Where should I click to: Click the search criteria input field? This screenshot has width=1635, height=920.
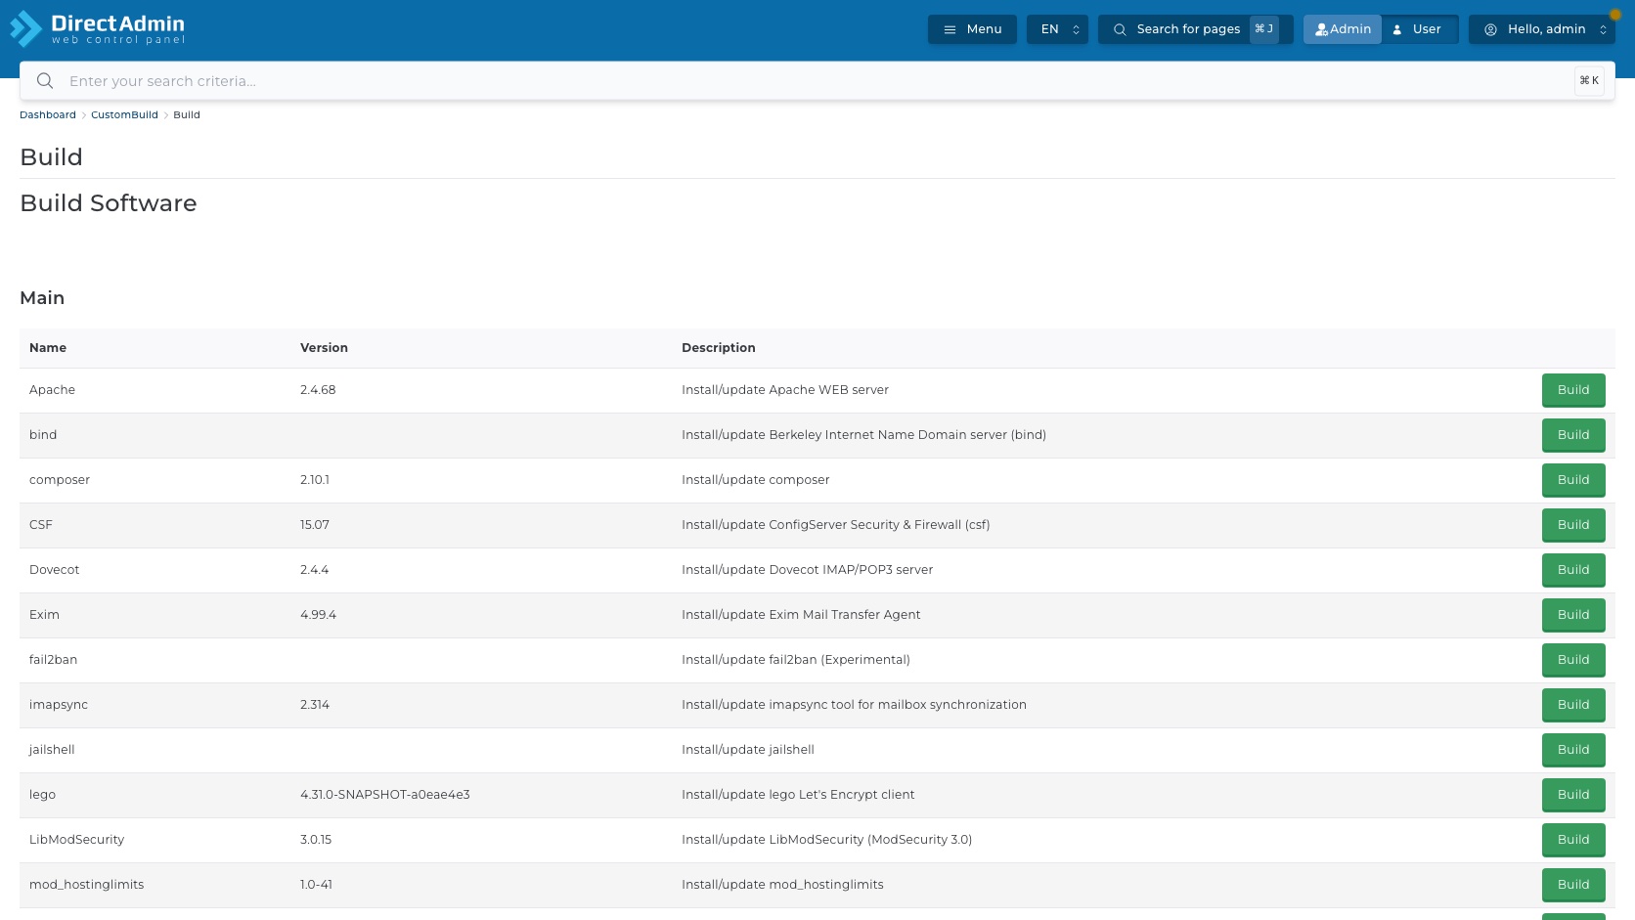pos(817,81)
